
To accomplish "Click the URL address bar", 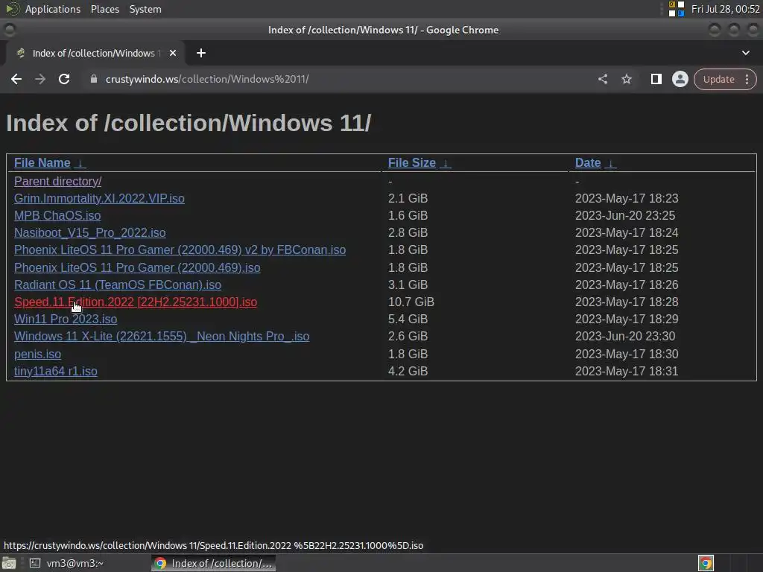I will [341, 79].
